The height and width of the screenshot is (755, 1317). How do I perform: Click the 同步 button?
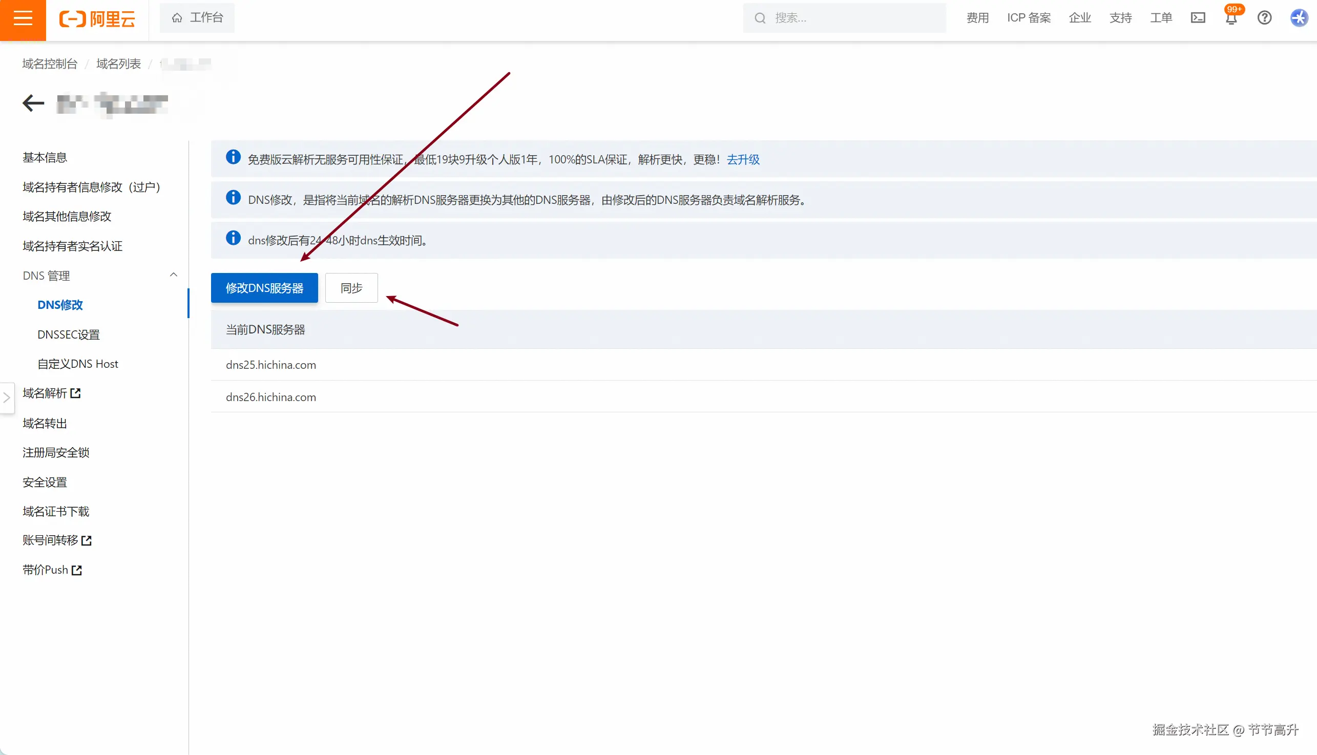[x=351, y=288]
